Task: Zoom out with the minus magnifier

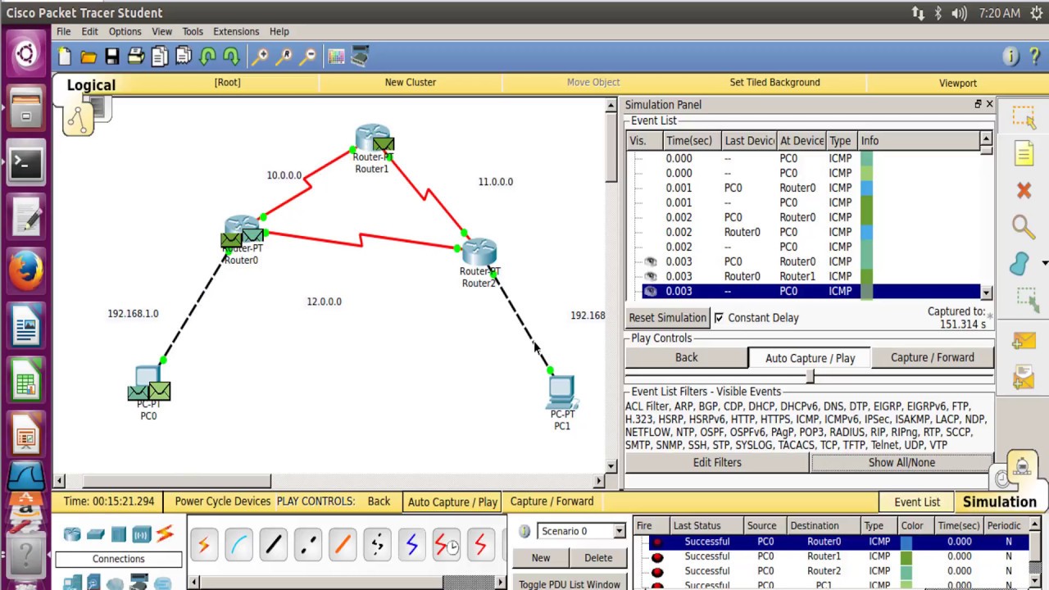Action: [x=307, y=57]
